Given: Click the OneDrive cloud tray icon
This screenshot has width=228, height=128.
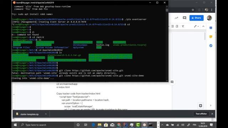Looking at the screenshot, I should pyautogui.click(x=167, y=125).
